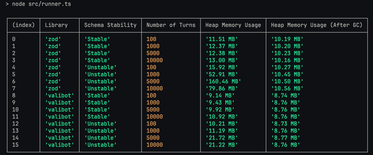Select the '13.00 MB' heap value
This screenshot has height=155, width=373.
[x=222, y=60]
